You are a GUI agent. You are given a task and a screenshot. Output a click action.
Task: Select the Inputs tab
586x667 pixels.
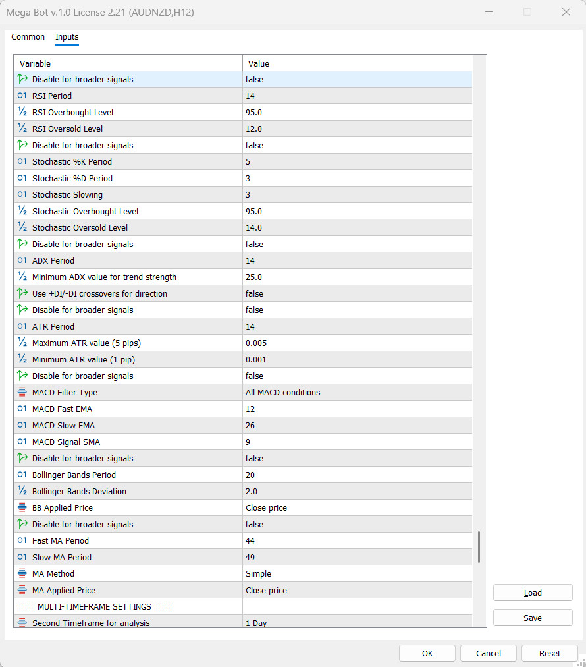pyautogui.click(x=67, y=37)
